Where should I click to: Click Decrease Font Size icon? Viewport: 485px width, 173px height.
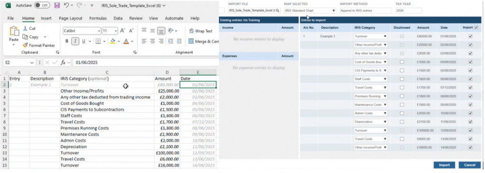coord(131,31)
